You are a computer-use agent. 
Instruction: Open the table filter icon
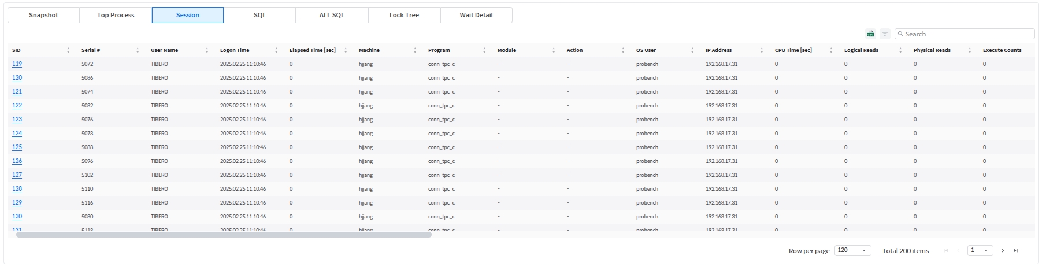click(885, 34)
